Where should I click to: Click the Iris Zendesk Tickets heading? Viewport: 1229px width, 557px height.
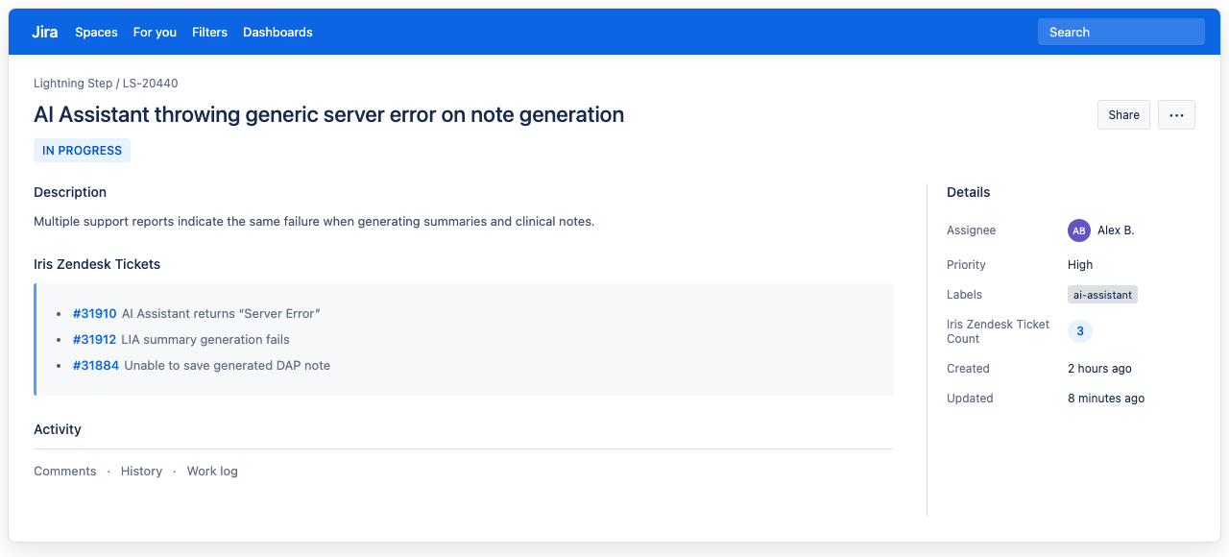pyautogui.click(x=97, y=264)
